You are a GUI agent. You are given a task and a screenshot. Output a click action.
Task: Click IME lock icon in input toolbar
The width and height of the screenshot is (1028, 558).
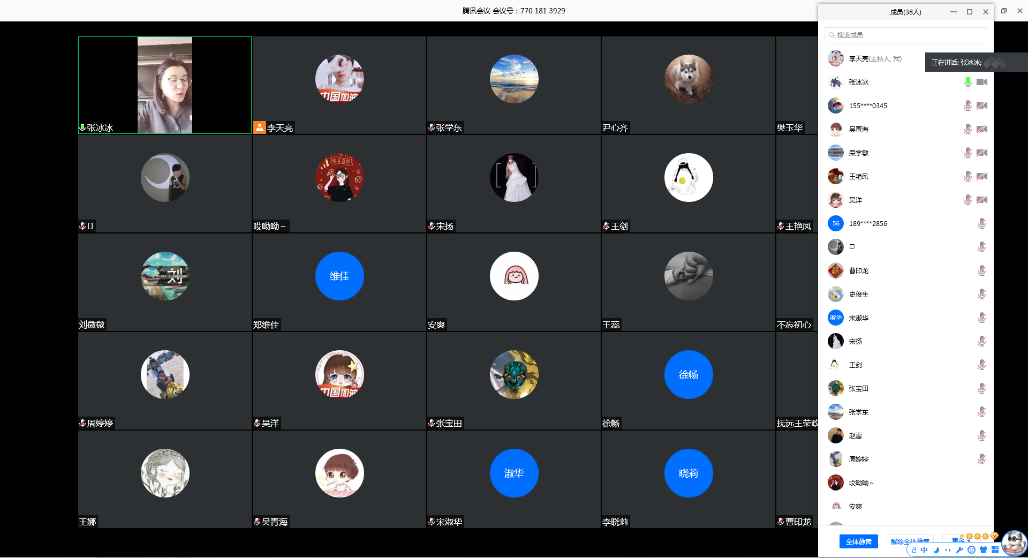click(x=914, y=550)
